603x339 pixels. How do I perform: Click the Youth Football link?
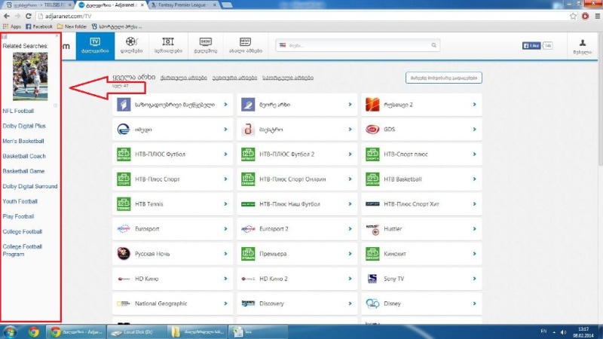[20, 201]
